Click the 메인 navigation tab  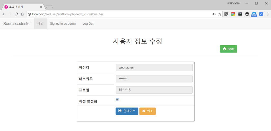click(x=40, y=24)
